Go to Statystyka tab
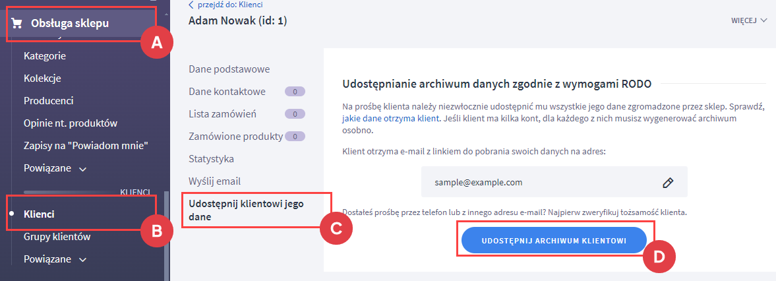Image resolution: width=776 pixels, height=281 pixels. click(x=211, y=159)
